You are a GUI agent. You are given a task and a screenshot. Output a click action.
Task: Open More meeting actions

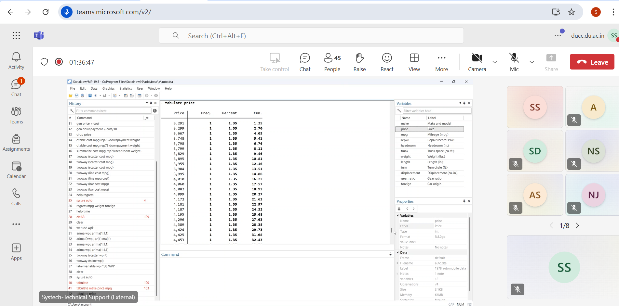(x=441, y=62)
